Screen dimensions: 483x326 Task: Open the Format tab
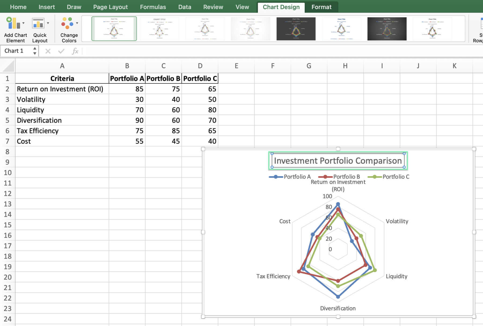point(321,7)
